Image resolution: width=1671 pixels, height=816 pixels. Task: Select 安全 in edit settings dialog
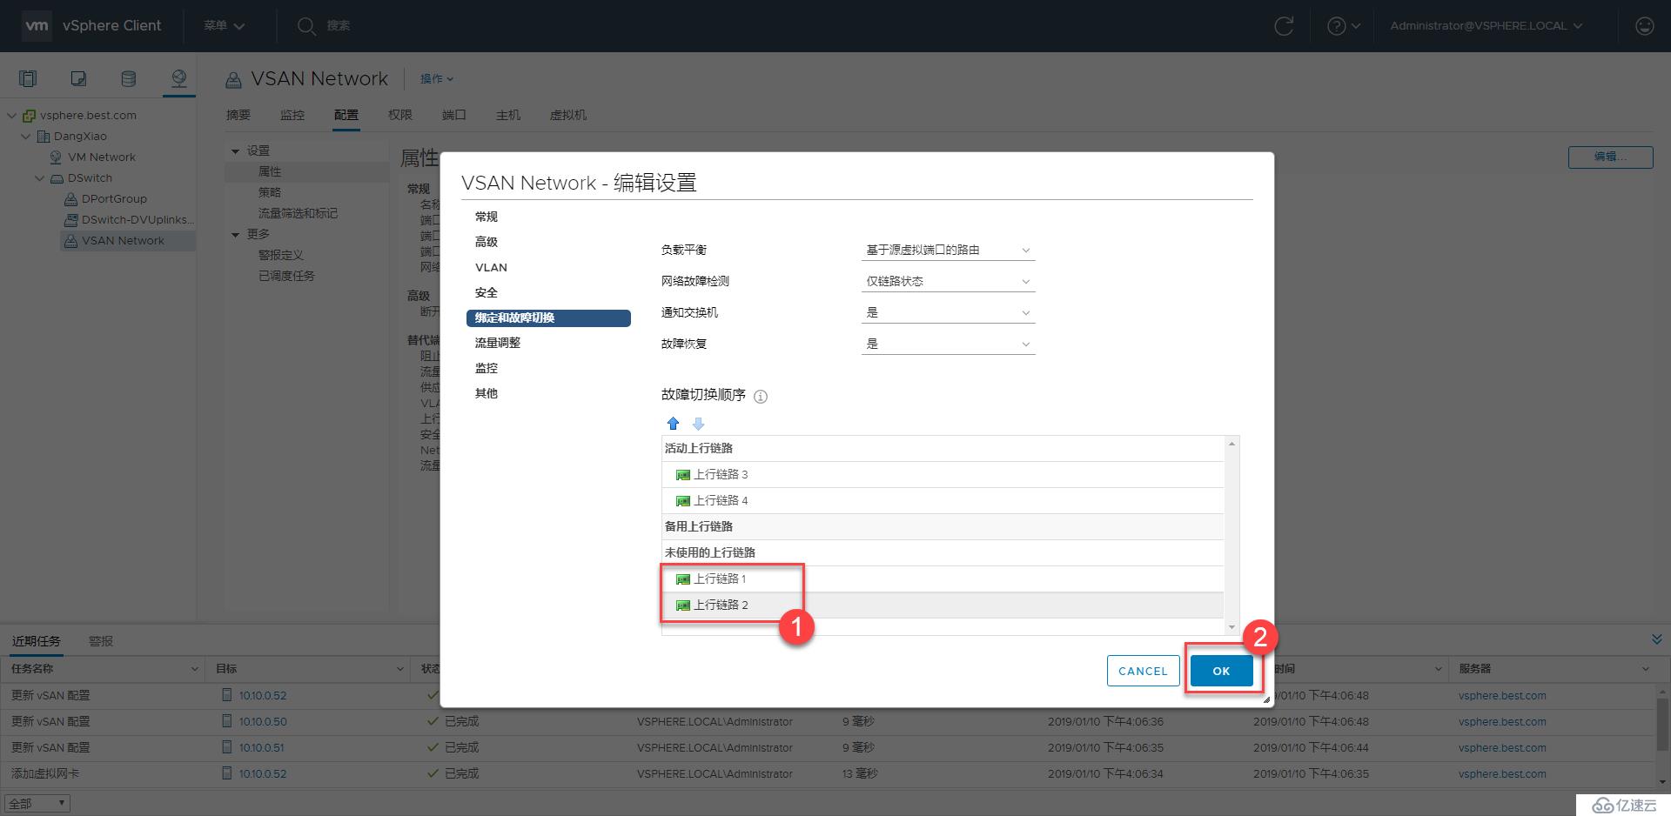[487, 292]
